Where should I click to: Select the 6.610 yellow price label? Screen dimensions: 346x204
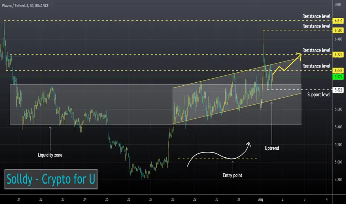pyautogui.click(x=338, y=21)
